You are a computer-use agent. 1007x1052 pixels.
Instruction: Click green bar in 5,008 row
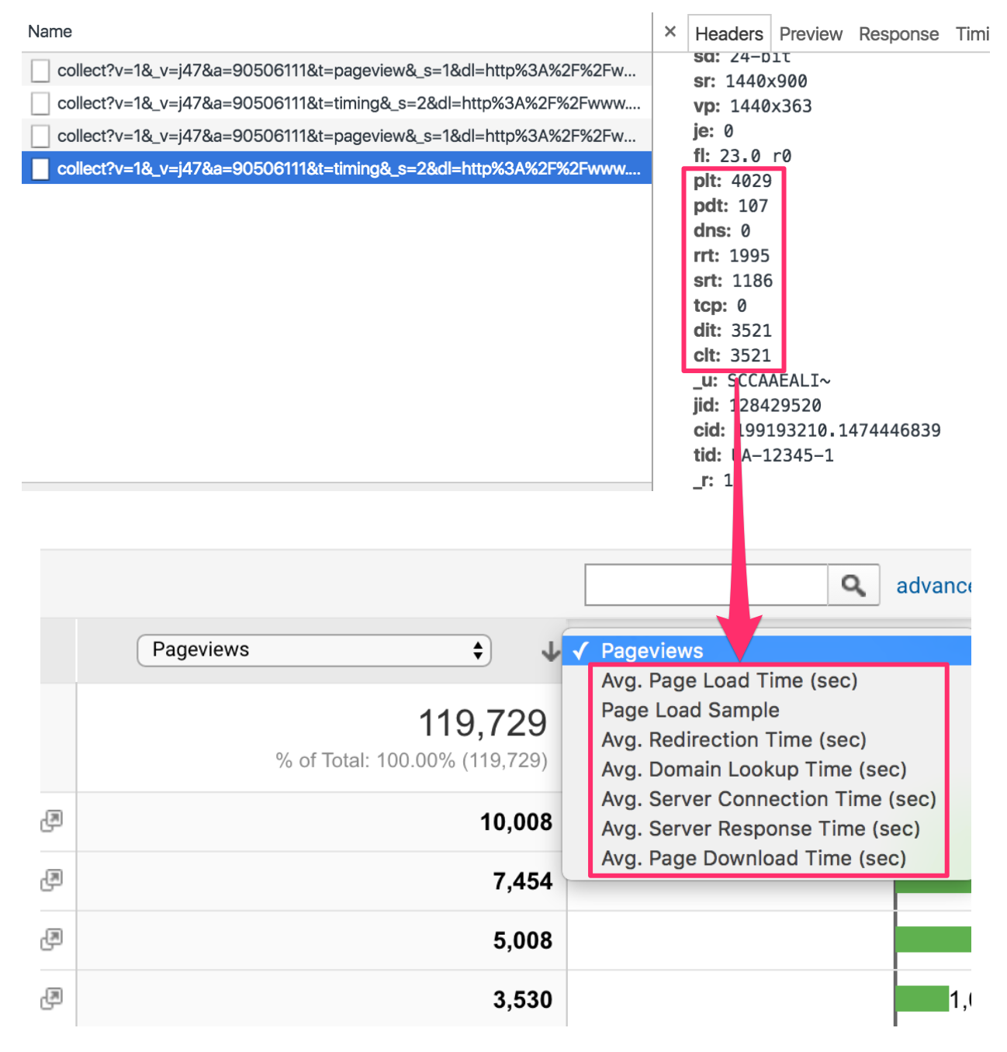click(933, 940)
